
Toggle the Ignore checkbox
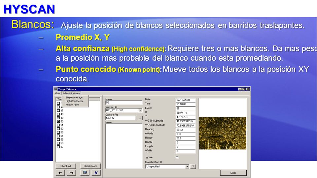coord(177,158)
